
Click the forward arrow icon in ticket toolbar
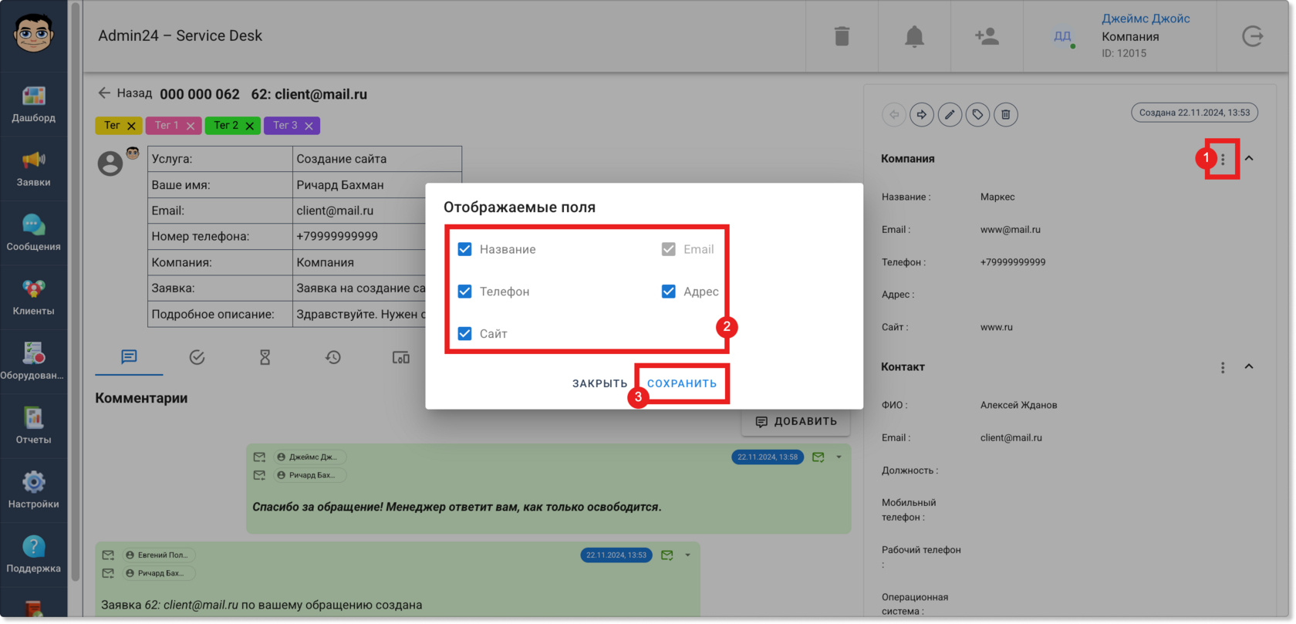pos(922,115)
